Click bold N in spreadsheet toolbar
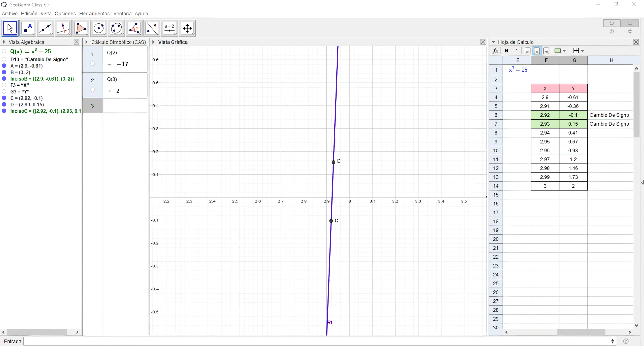This screenshot has width=644, height=346. click(x=506, y=51)
